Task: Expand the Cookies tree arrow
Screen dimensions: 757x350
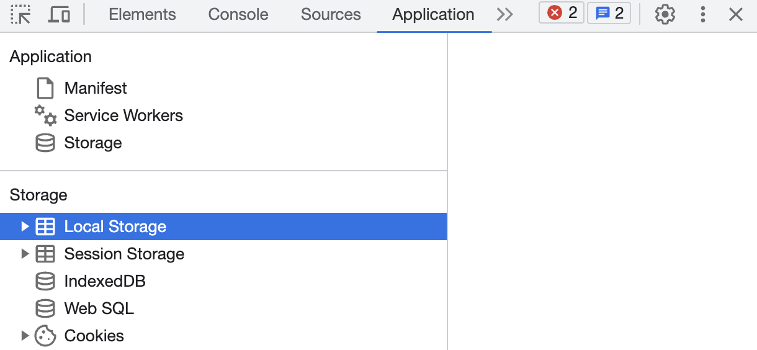Action: click(25, 336)
